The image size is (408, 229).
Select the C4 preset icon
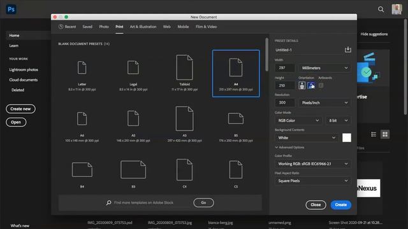point(184,170)
